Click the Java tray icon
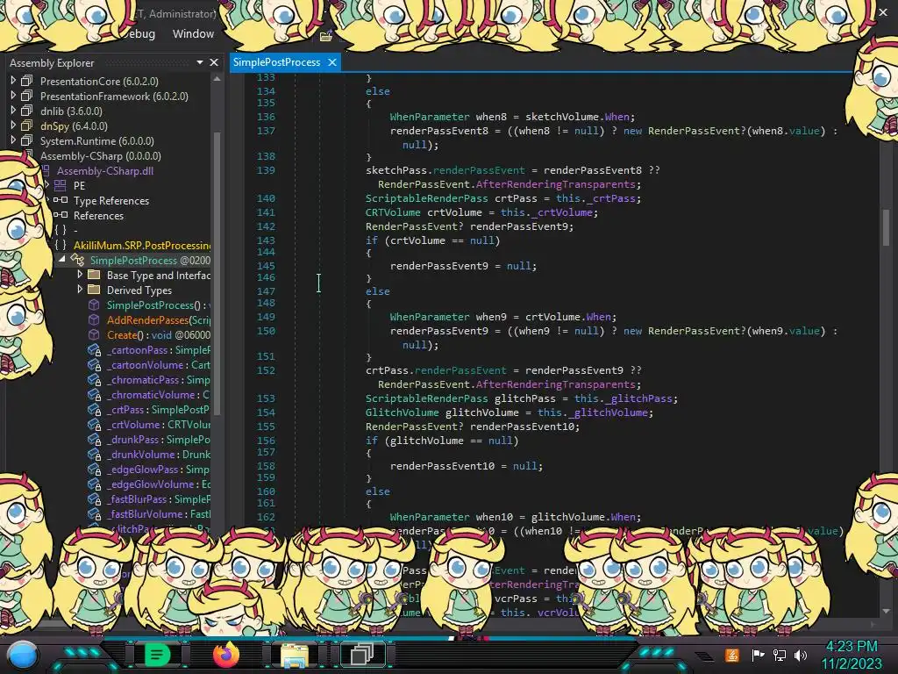898x674 pixels. [732, 655]
